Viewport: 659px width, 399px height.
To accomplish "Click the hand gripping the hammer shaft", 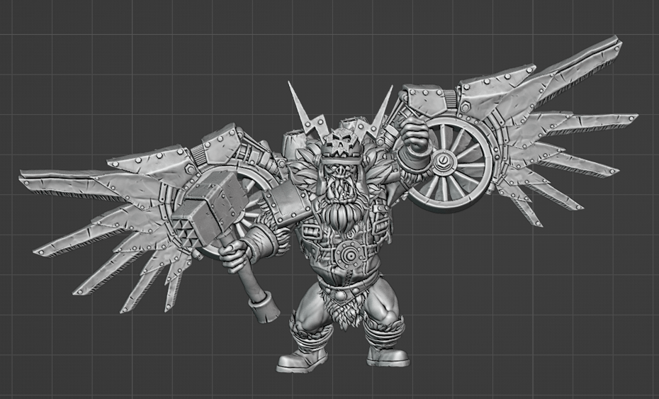I will pos(234,254).
